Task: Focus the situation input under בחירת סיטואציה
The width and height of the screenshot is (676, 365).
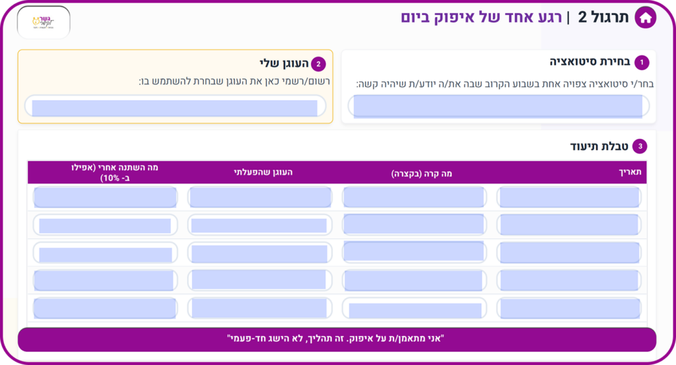Action: point(498,106)
